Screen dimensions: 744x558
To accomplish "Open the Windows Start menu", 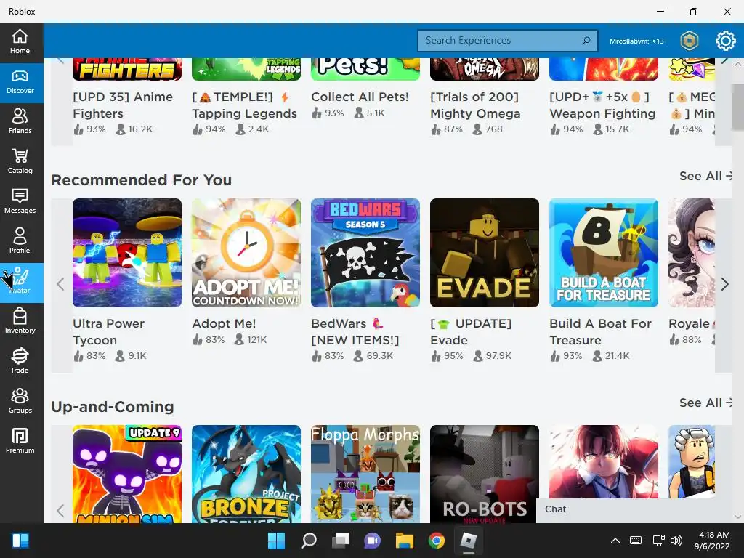I will [276, 541].
